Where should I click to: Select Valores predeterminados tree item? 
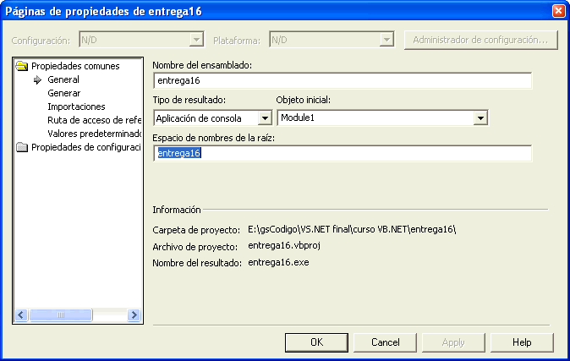pos(93,134)
